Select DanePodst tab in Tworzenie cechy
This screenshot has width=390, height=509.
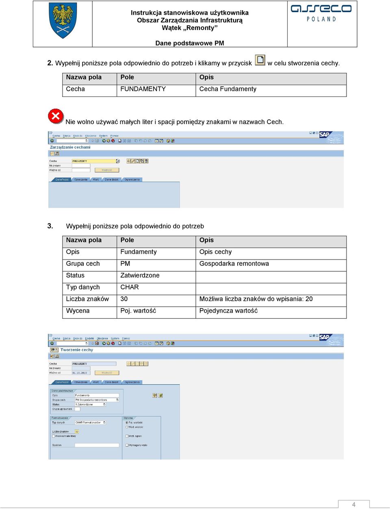pos(62,382)
